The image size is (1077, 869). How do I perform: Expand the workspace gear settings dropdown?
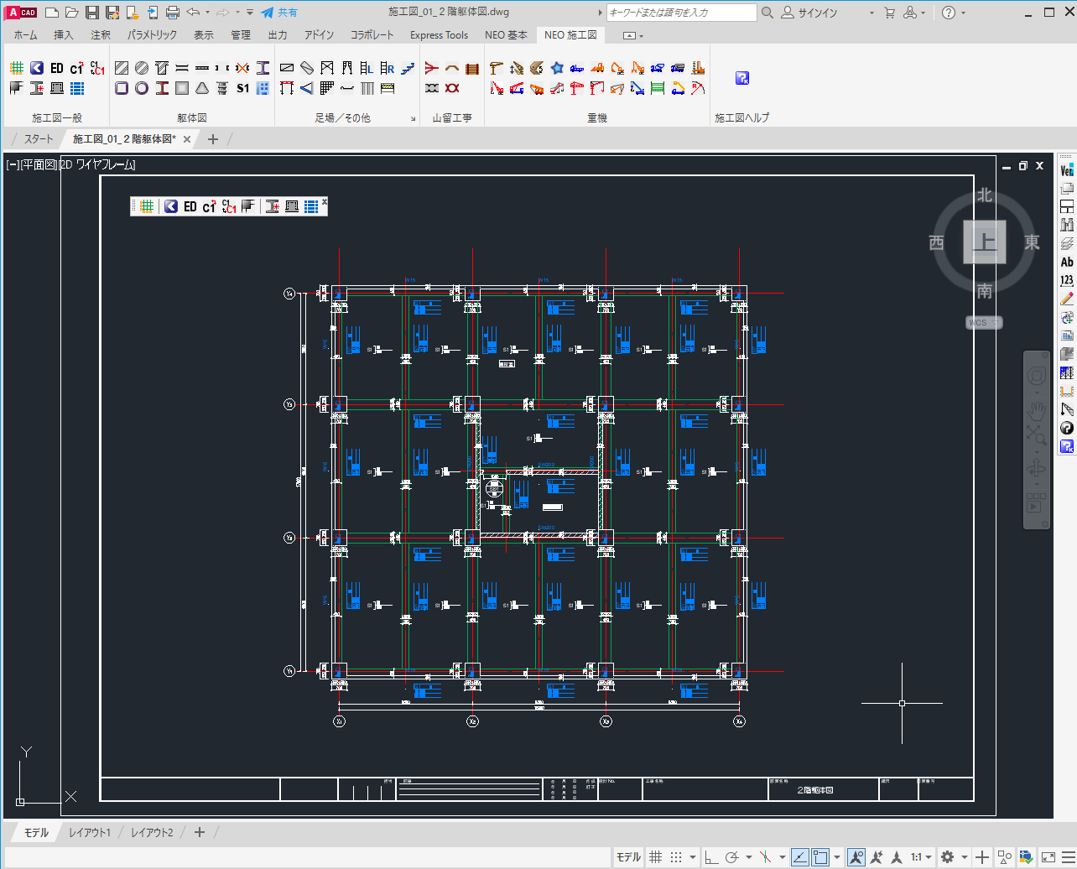[951, 857]
